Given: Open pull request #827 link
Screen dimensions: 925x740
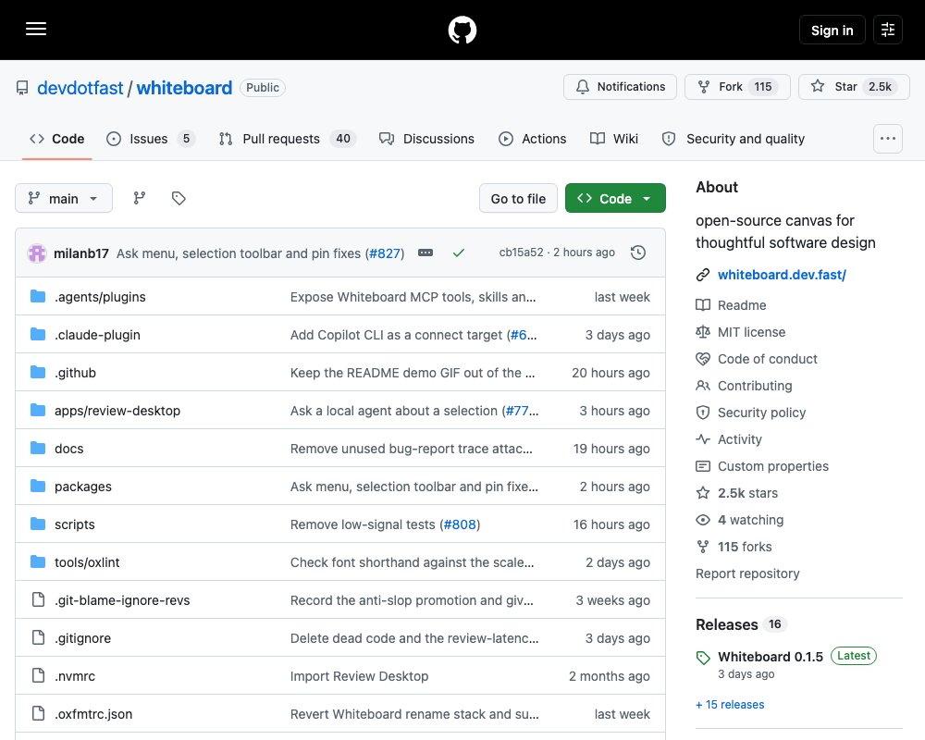Looking at the screenshot, I should pos(385,253).
